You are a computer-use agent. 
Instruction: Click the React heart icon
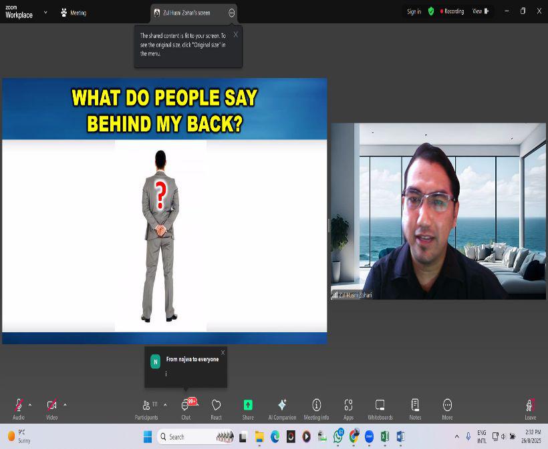[x=216, y=406]
